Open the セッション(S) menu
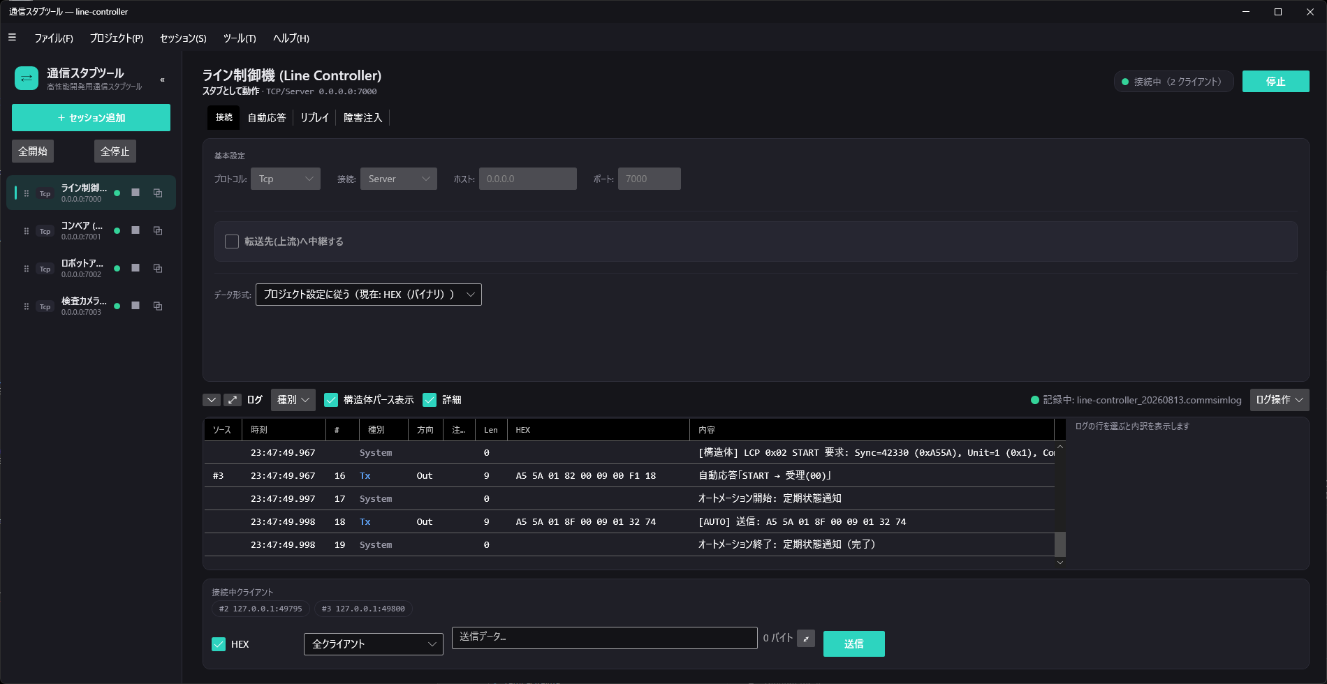The height and width of the screenshot is (684, 1327). (183, 38)
